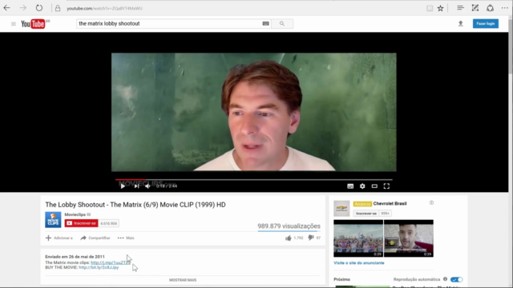Viewport: 513px width, 288px height.
Task: Click the browser address bar URL
Action: [104, 8]
